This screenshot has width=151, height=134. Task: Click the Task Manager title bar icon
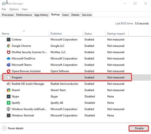(4, 4)
